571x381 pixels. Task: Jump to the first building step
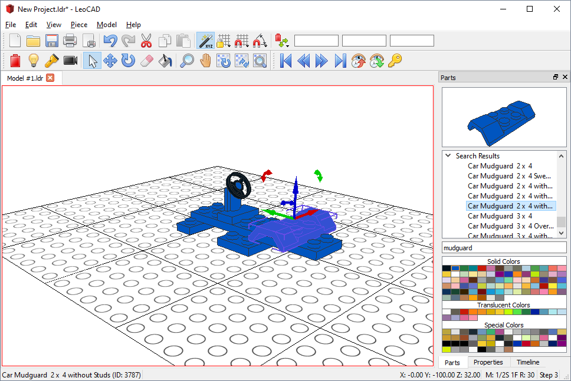pos(285,61)
